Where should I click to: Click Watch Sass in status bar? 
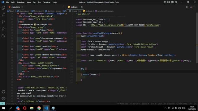pos(123,104)
